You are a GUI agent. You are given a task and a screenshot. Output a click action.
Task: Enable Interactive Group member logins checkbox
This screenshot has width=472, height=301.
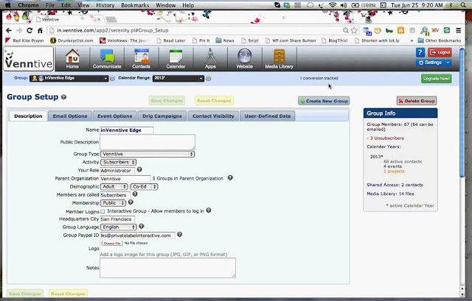pyautogui.click(x=103, y=211)
